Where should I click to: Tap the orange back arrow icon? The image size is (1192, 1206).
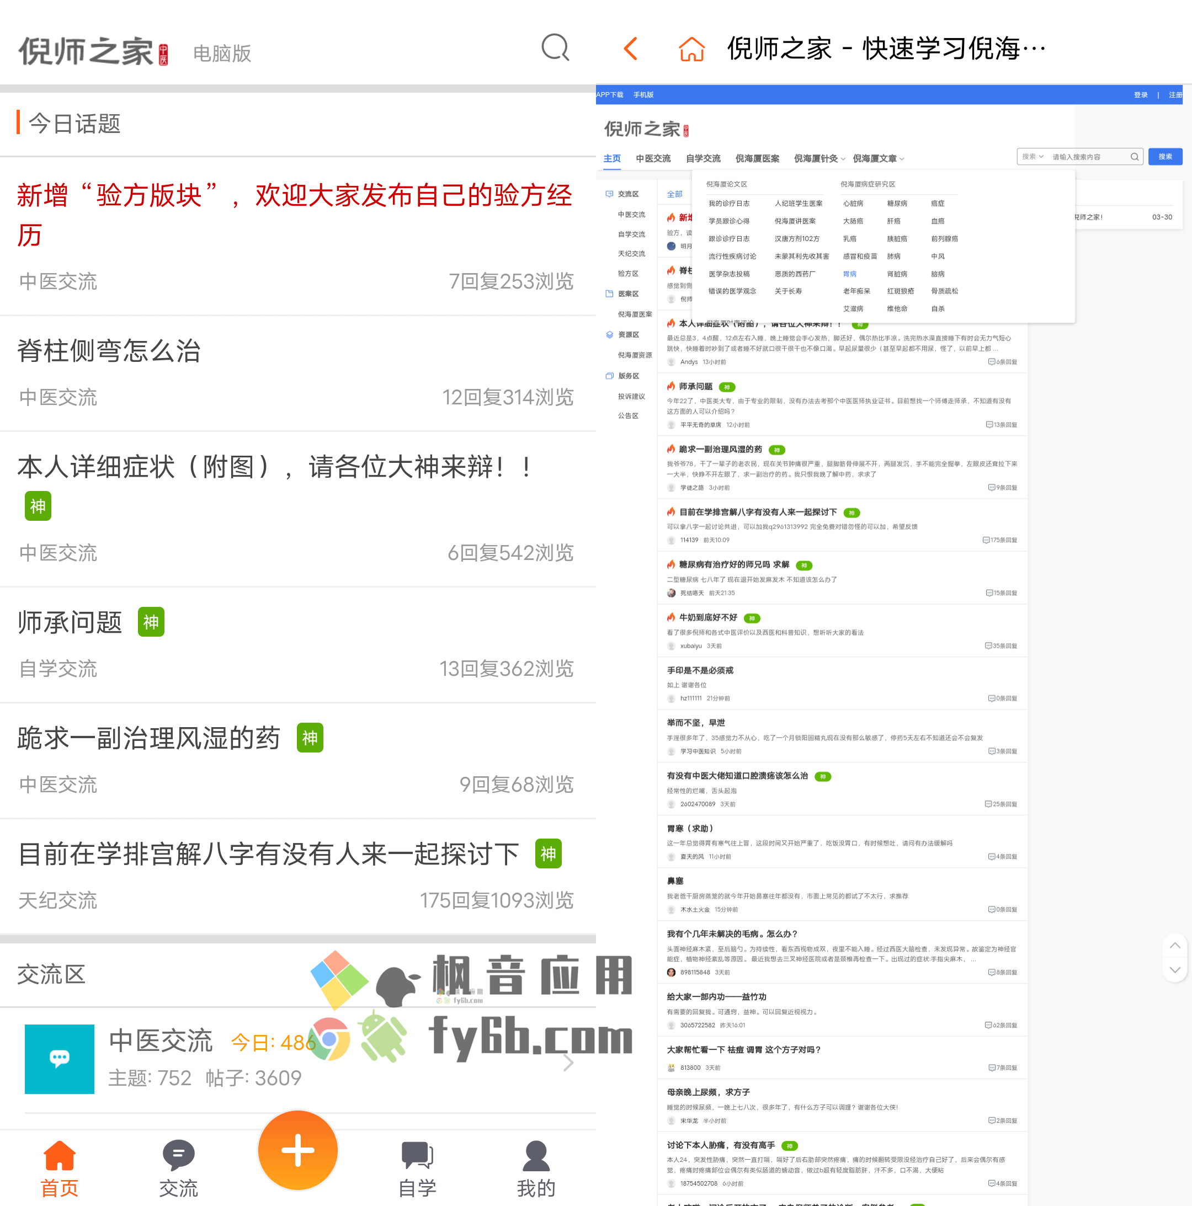click(631, 49)
